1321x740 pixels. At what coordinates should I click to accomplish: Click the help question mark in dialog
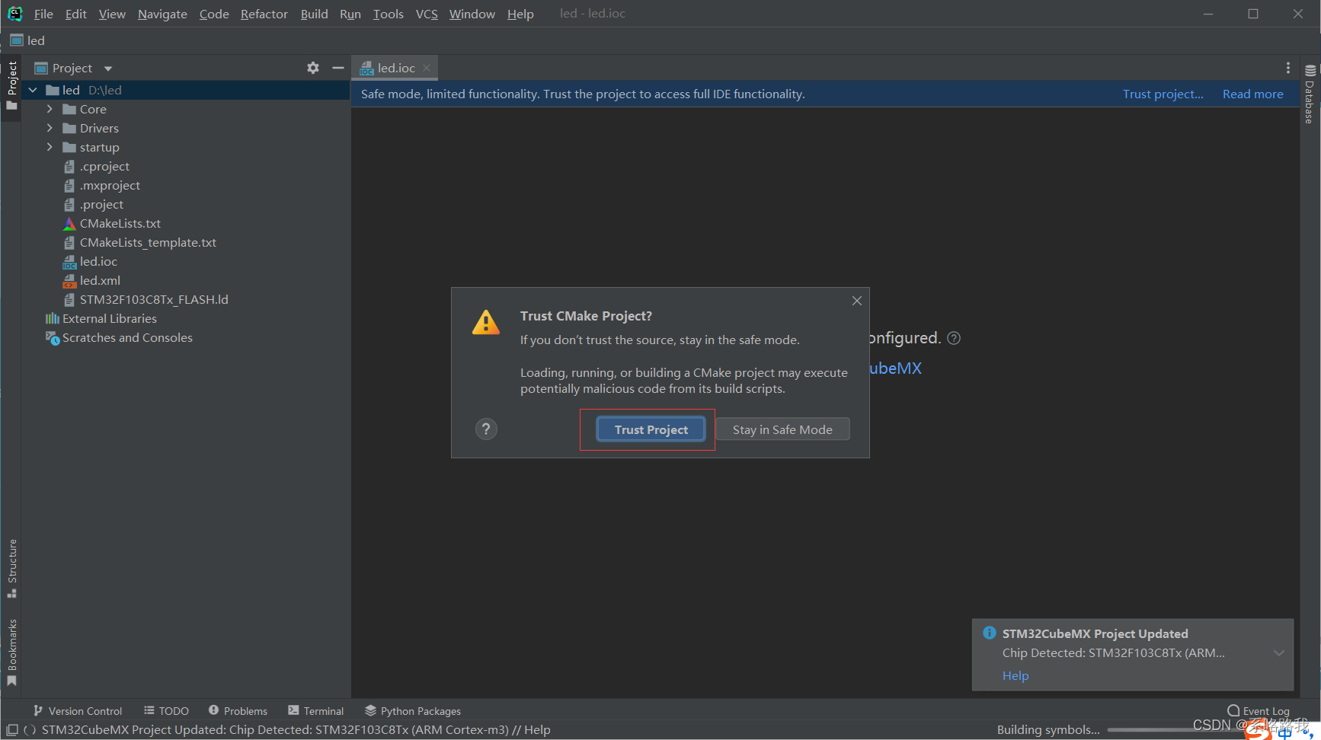486,429
